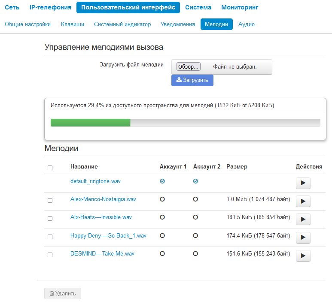The height and width of the screenshot is (304, 332).
Task: Open the DESMIND—Take-Me.wav link
Action: coord(102,253)
